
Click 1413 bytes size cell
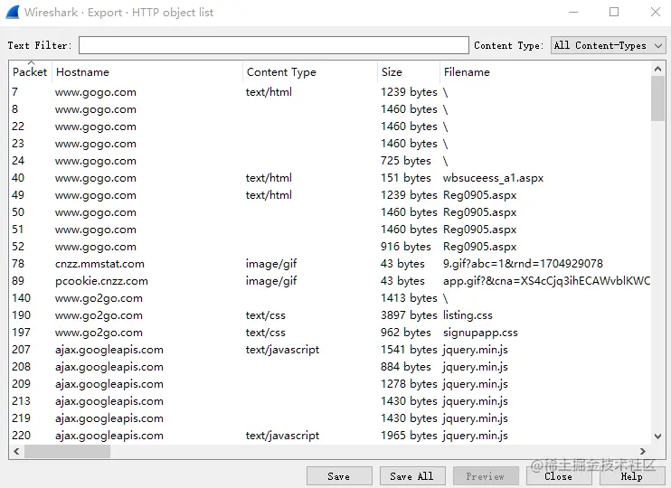point(409,298)
